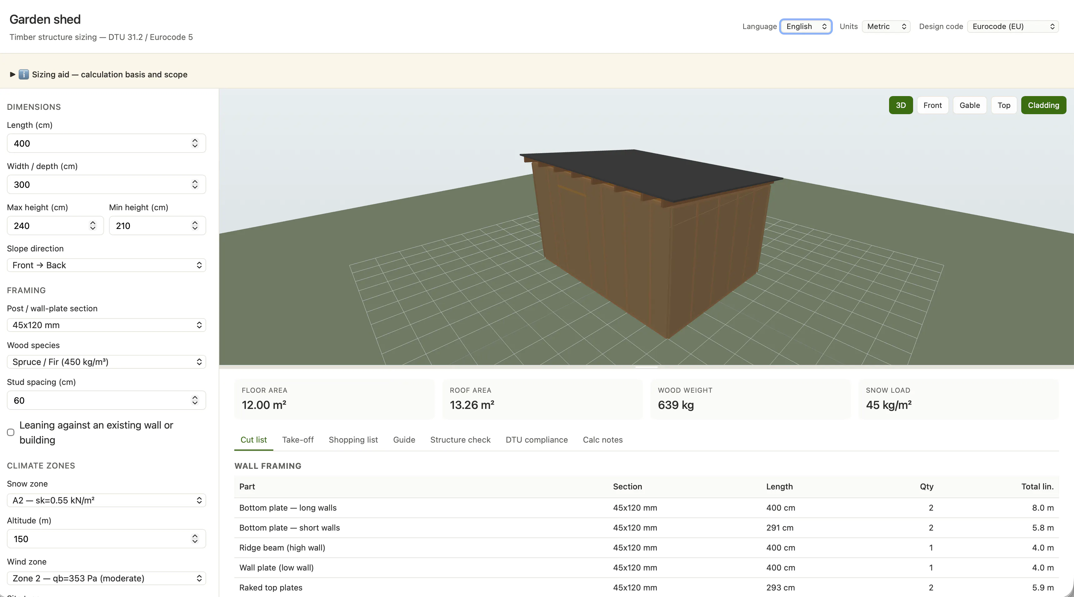
Task: Click the Wall plate (low wall) row
Action: tap(646, 568)
